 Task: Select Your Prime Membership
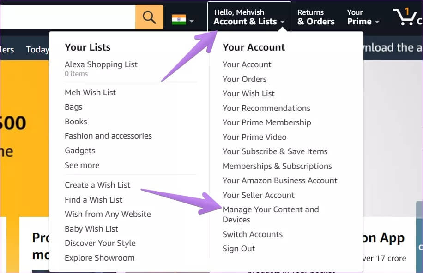click(267, 122)
